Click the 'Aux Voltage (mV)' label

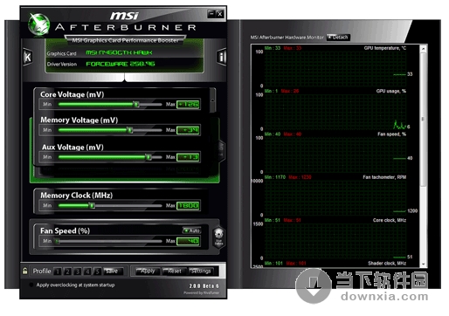pos(73,147)
